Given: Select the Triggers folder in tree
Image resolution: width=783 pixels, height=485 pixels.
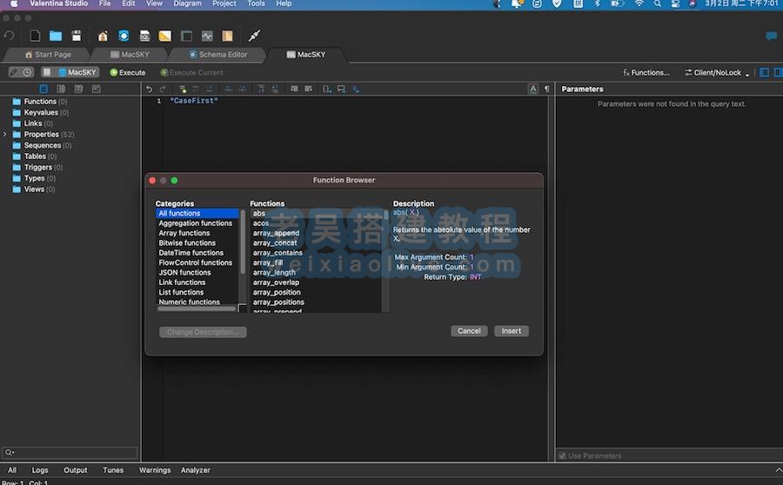Looking at the screenshot, I should [38, 167].
